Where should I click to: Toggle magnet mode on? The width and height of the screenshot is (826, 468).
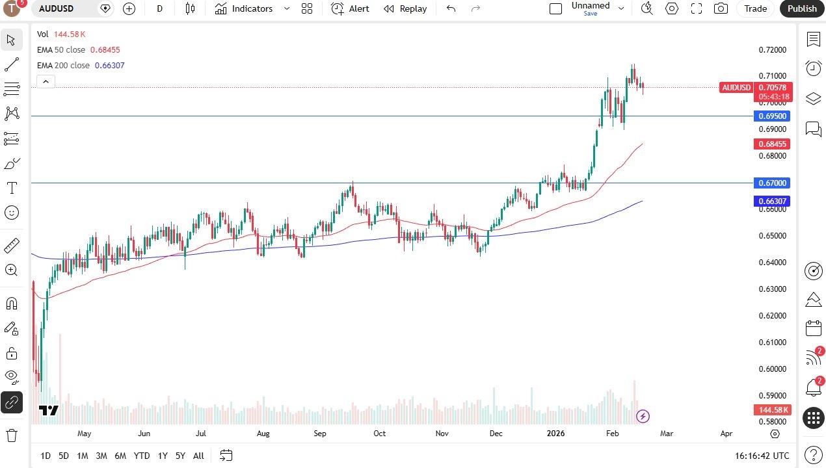pos(11,303)
